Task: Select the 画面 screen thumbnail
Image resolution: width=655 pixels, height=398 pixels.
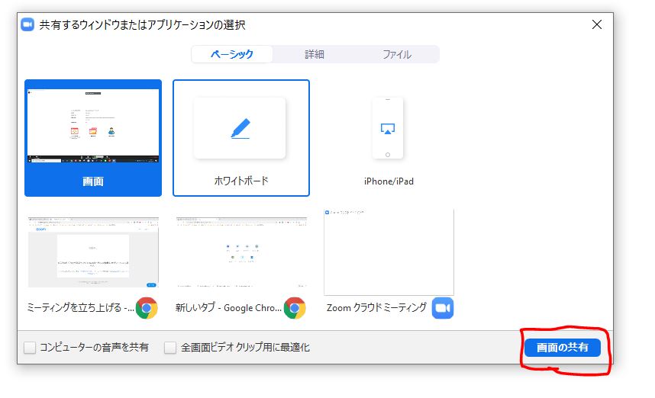Action: 93,126
